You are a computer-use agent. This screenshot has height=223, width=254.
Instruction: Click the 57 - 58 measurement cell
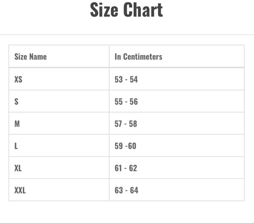pyautogui.click(x=126, y=124)
